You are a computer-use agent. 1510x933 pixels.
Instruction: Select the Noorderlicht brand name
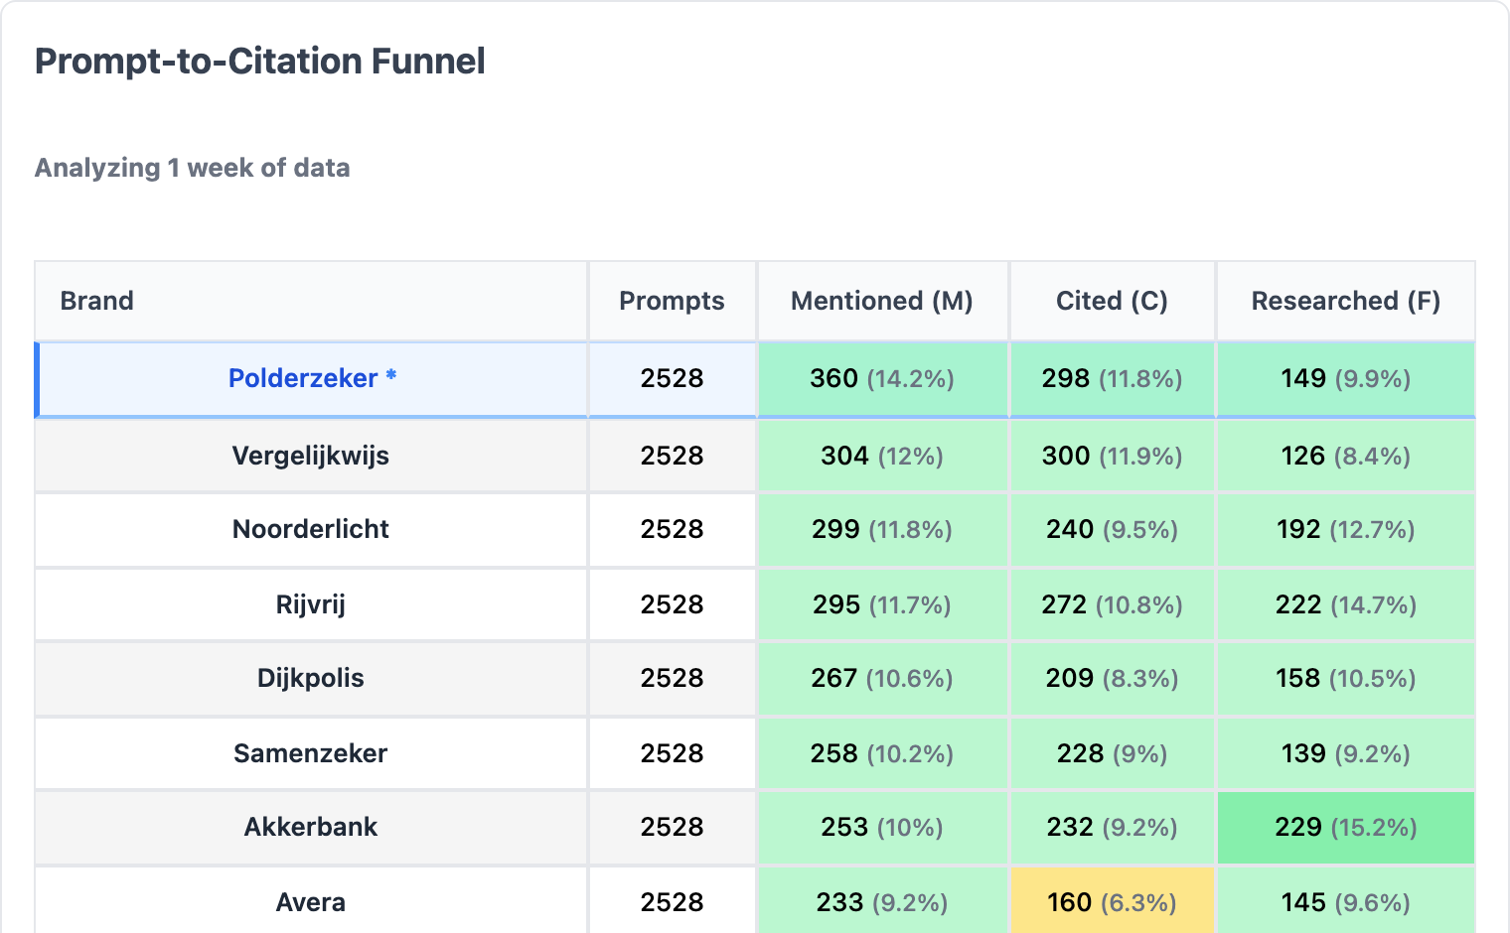(x=311, y=529)
